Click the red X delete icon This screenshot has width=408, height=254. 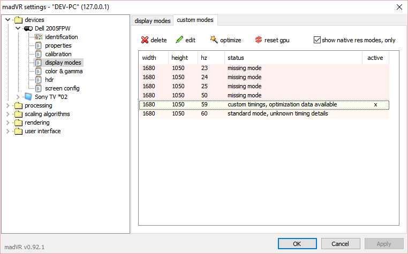pyautogui.click(x=145, y=40)
